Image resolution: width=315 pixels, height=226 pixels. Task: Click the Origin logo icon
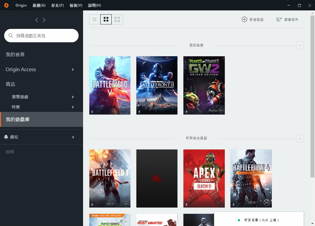[x=7, y=5]
